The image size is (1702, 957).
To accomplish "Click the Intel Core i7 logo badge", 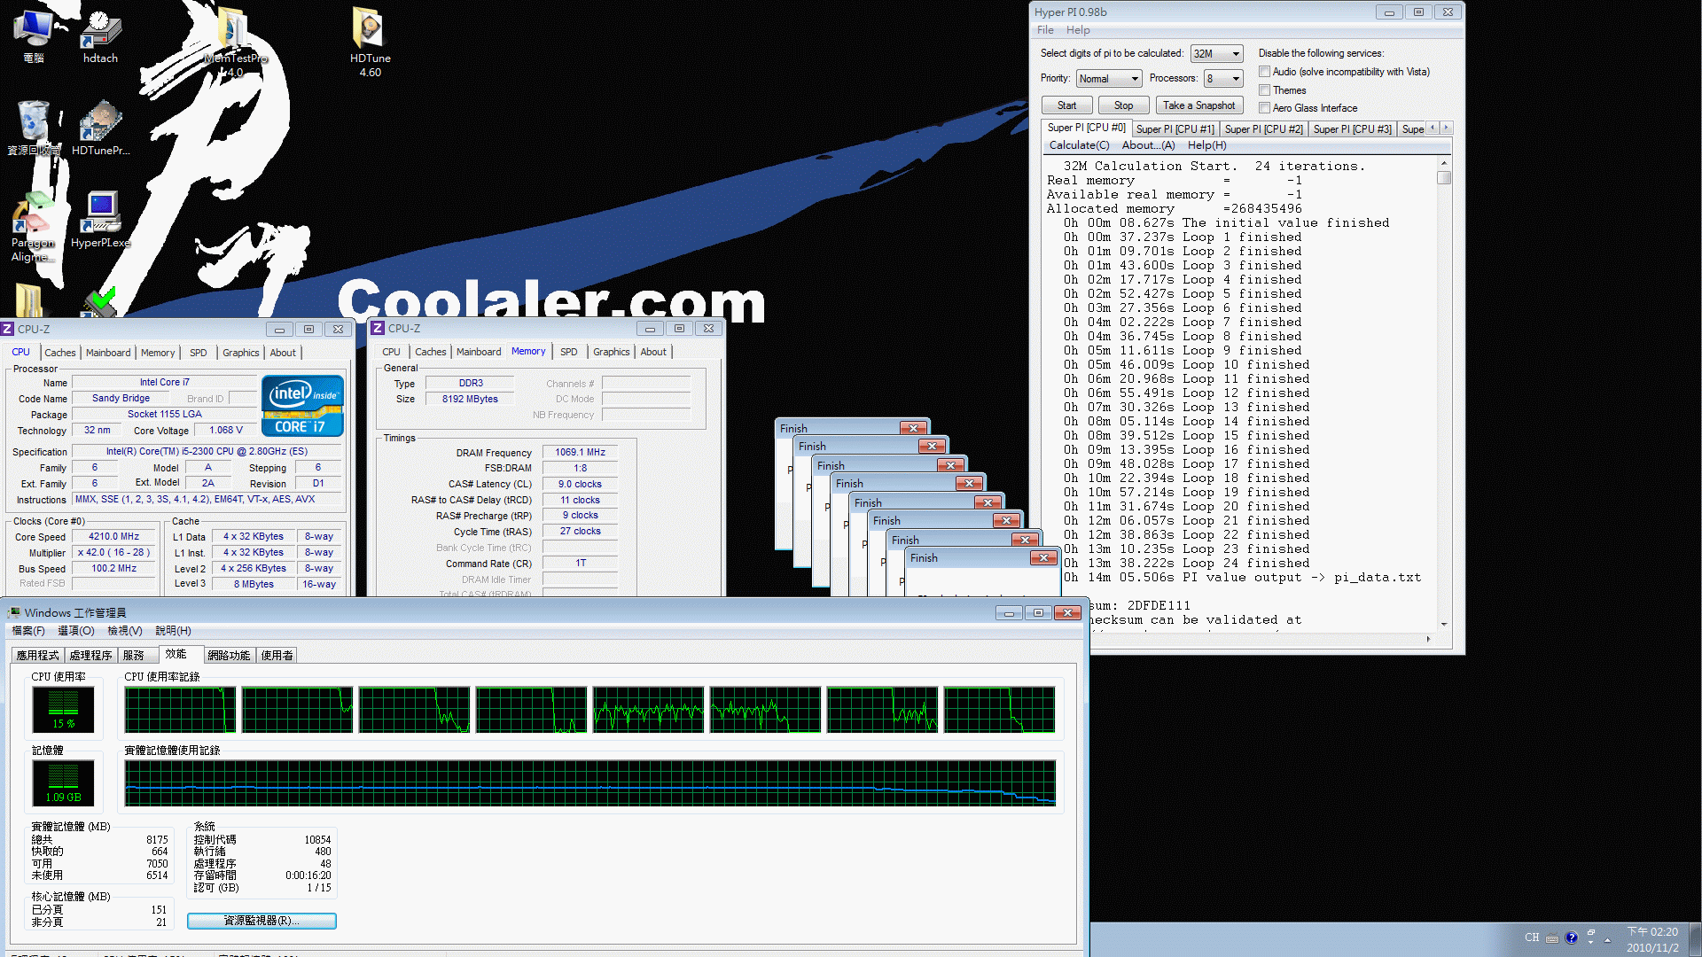I will 302,405.
